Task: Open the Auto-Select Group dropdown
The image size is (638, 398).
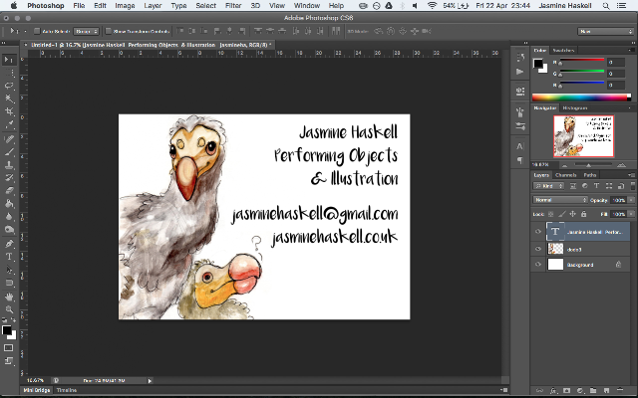Action: point(87,31)
